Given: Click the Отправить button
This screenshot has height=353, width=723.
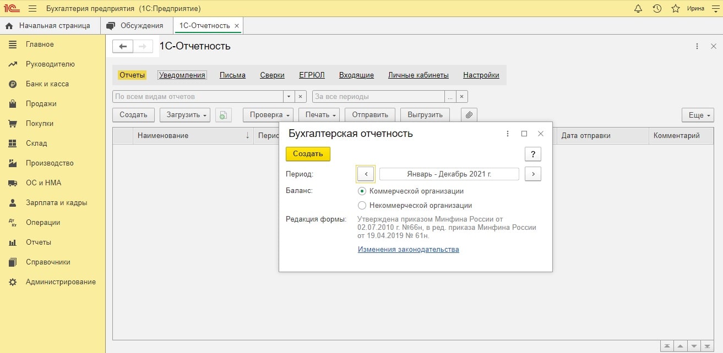Looking at the screenshot, I should click(x=370, y=115).
